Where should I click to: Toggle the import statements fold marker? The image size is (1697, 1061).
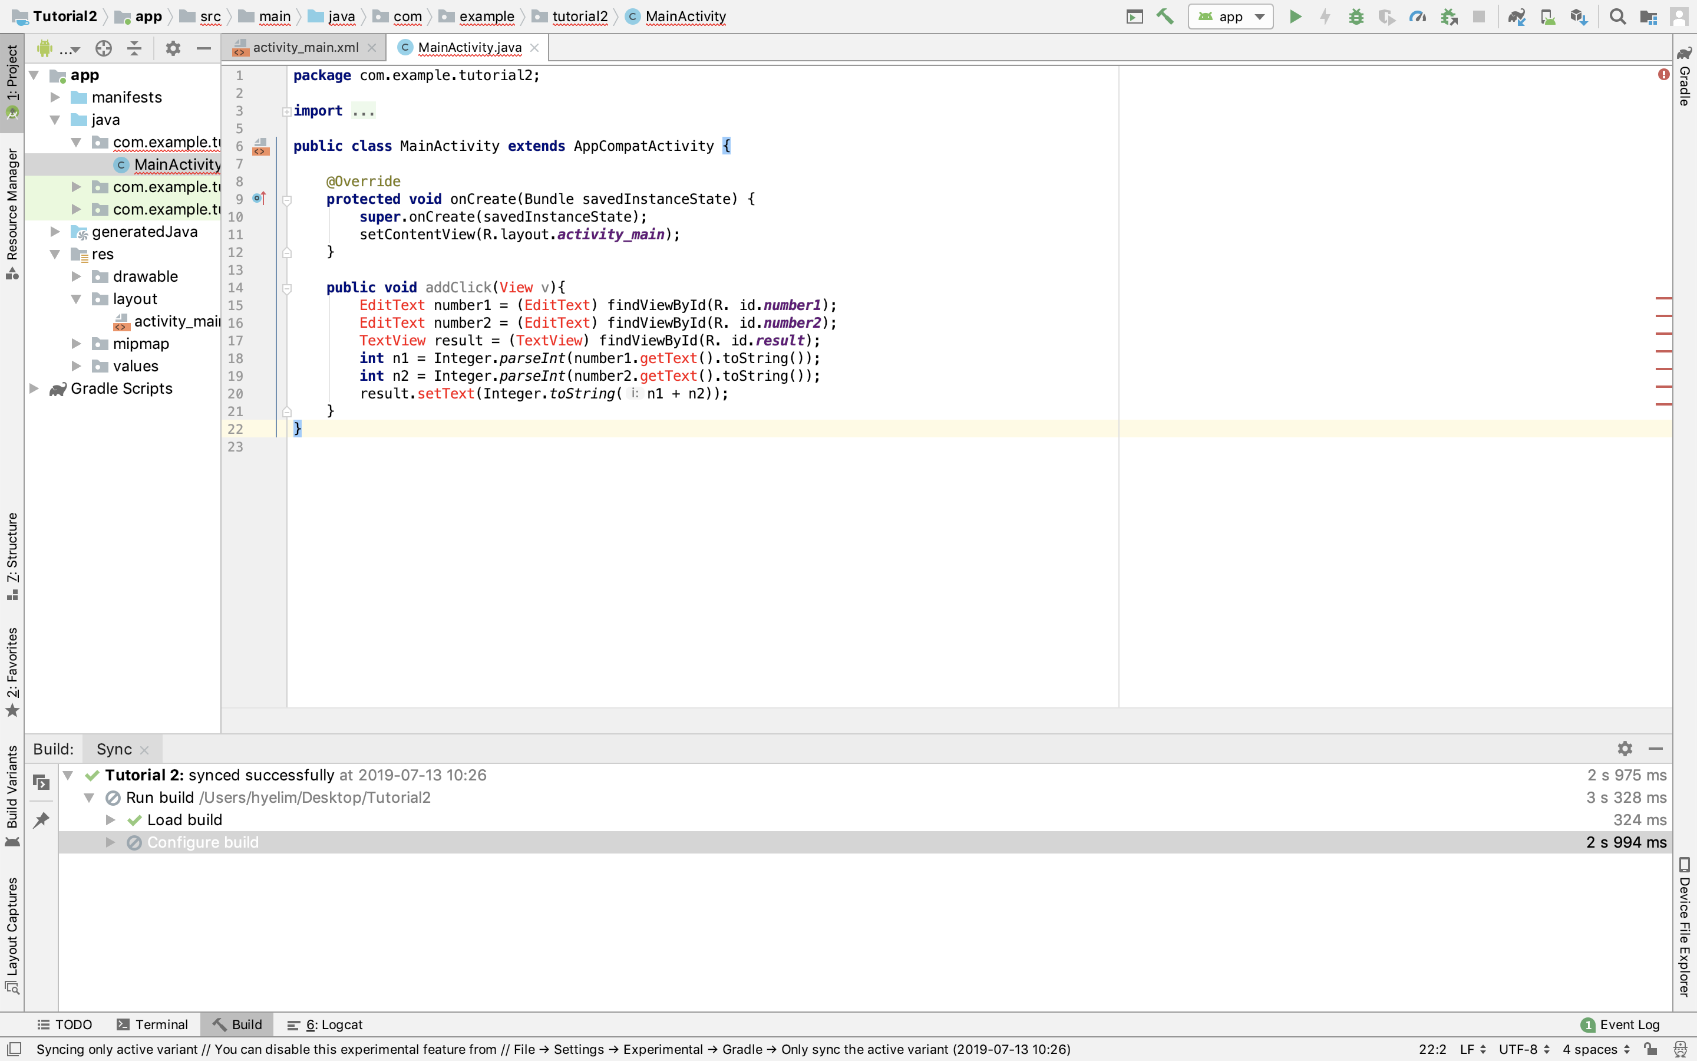point(287,111)
